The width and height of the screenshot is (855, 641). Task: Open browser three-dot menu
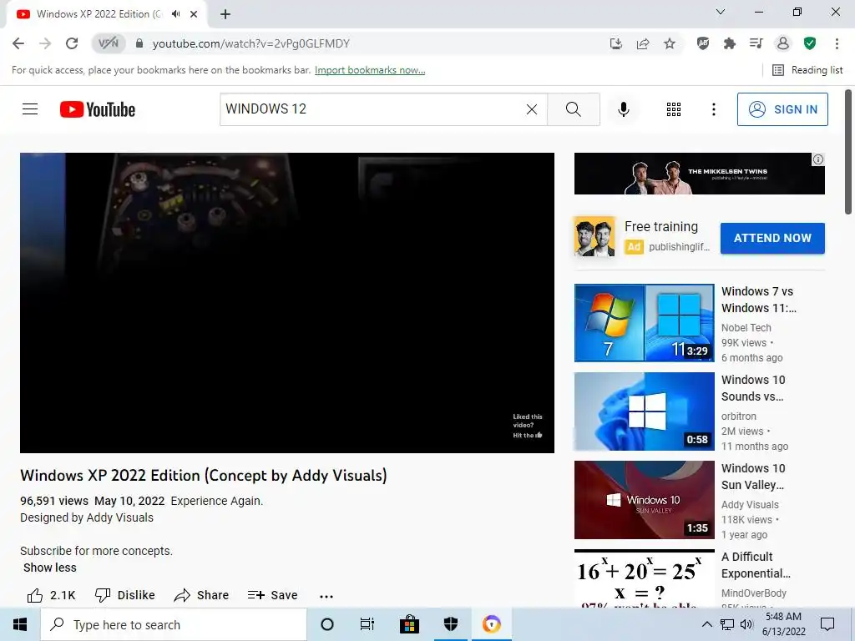(x=837, y=43)
